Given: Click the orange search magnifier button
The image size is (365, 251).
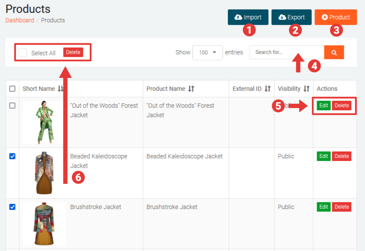Looking at the screenshot, I should pyautogui.click(x=334, y=52).
